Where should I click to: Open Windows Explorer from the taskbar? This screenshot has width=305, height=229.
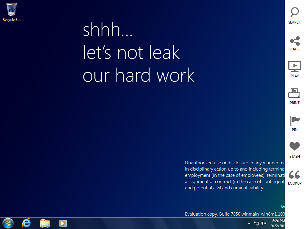click(45, 223)
